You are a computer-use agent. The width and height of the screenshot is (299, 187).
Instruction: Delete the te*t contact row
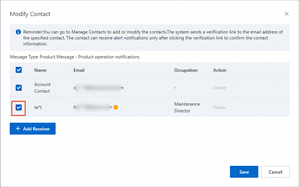[219, 107]
